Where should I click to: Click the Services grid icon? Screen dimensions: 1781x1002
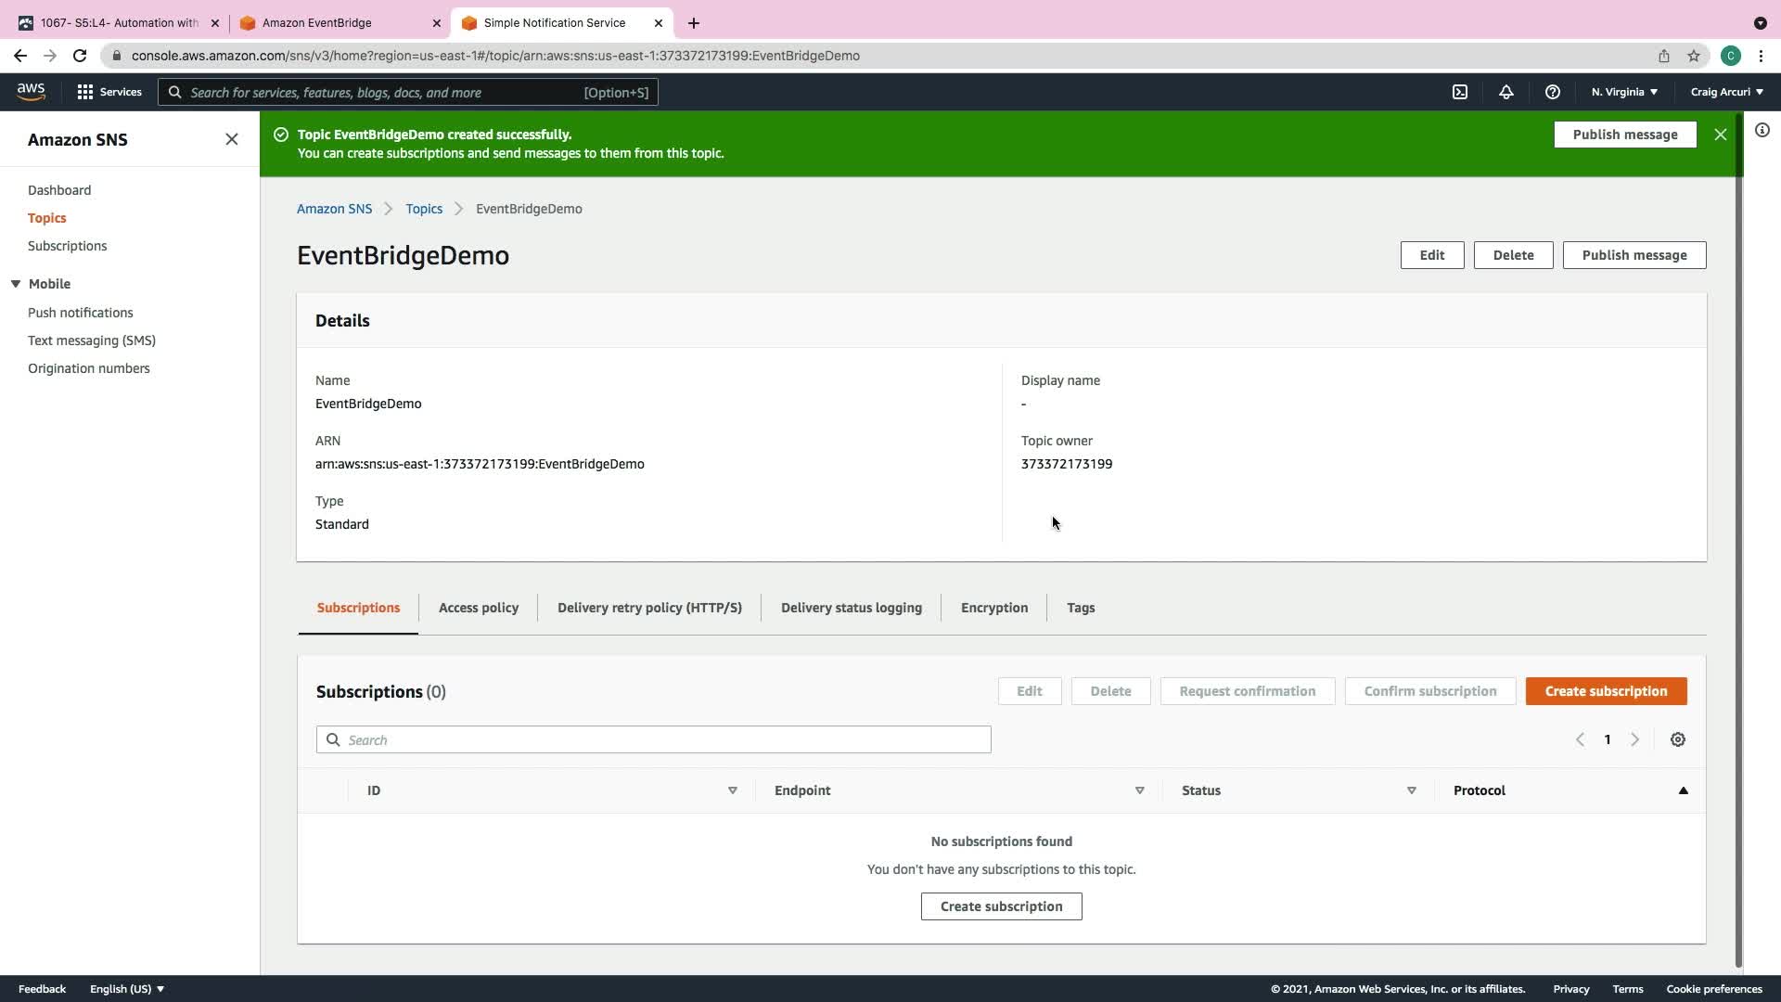[85, 92]
